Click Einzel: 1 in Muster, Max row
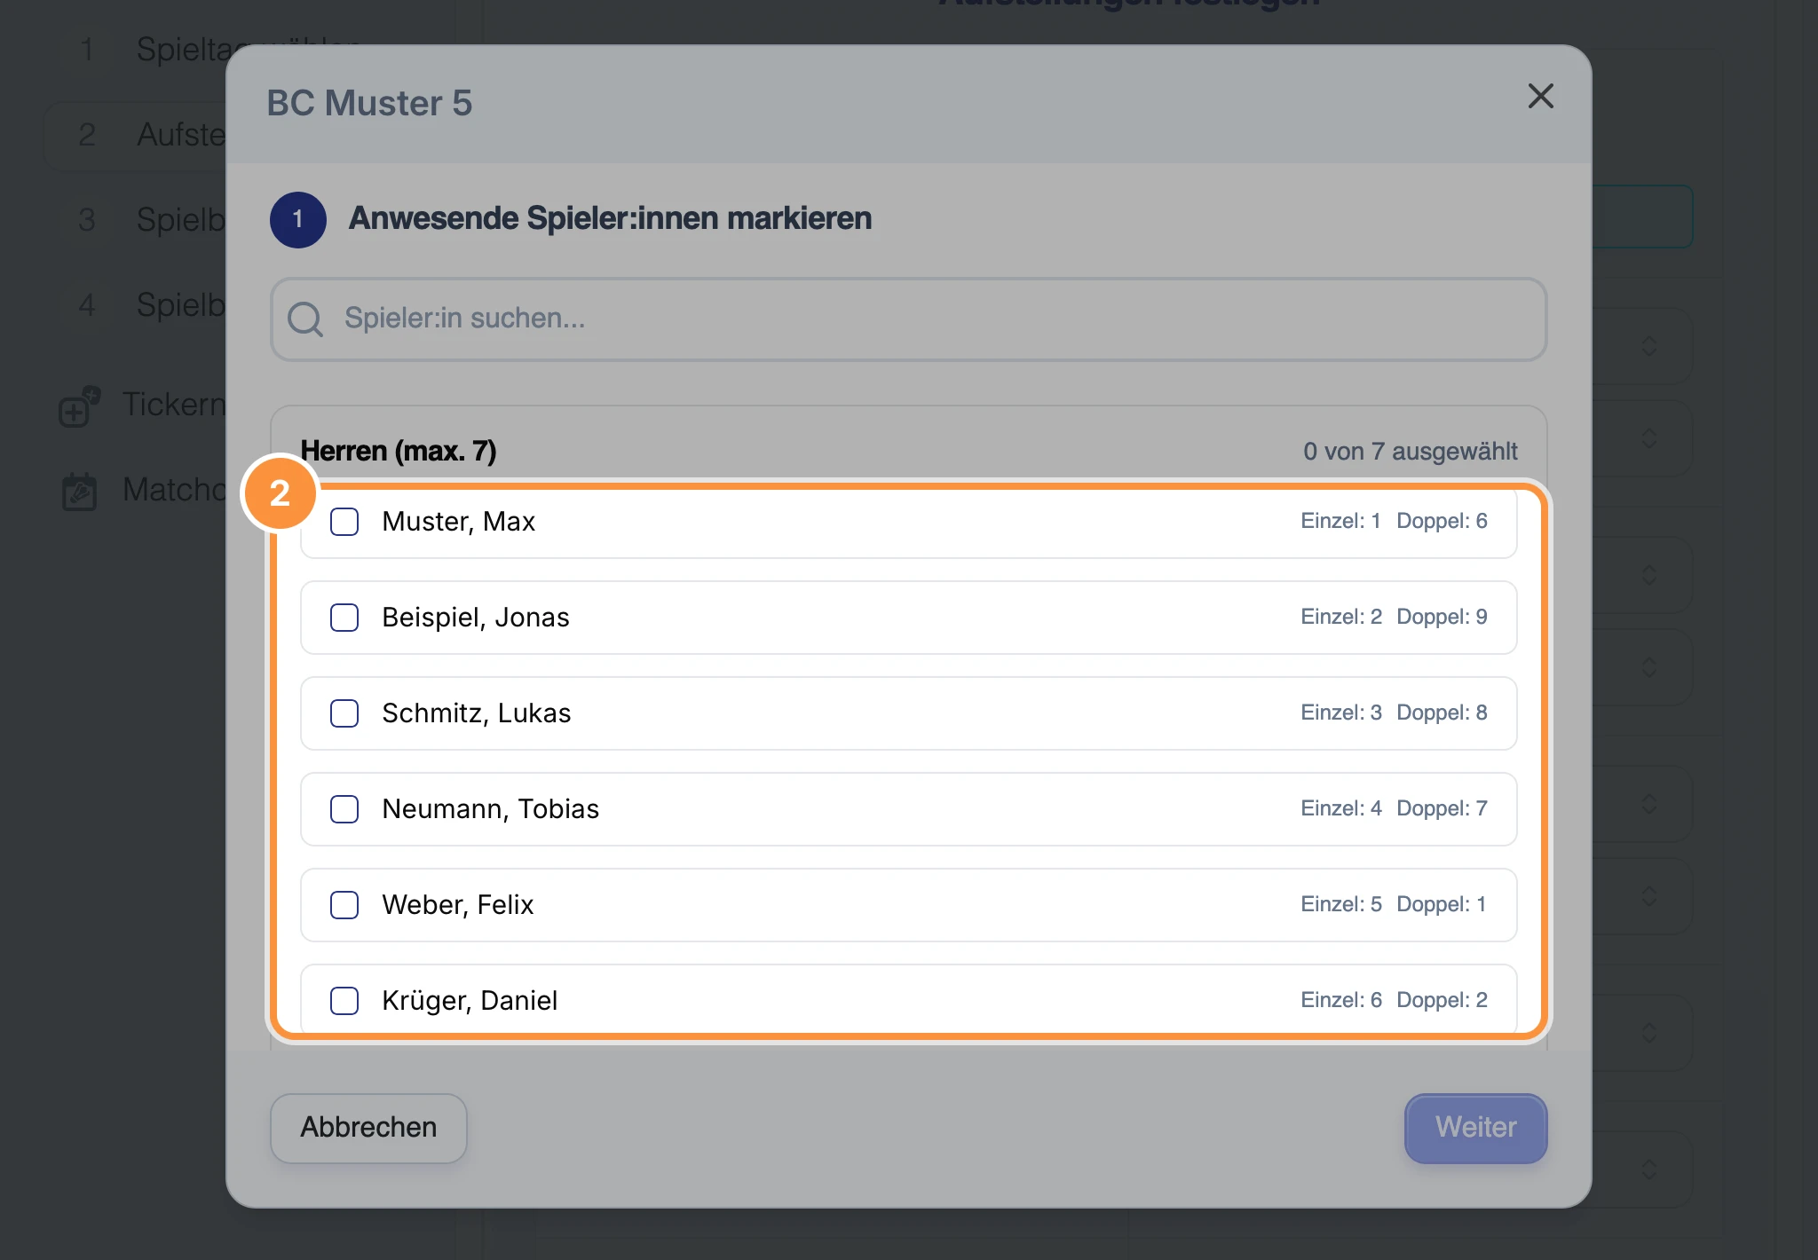 click(1340, 521)
